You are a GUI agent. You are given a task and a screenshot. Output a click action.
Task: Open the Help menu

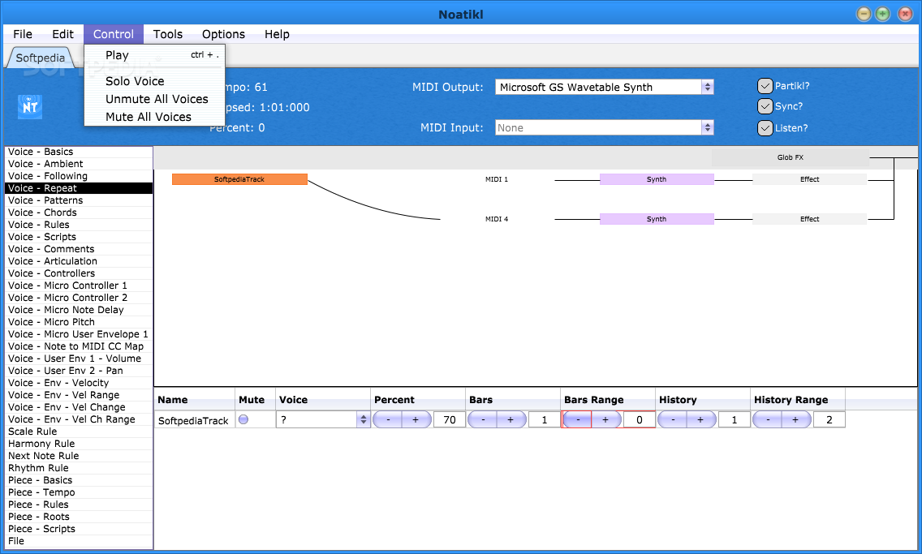click(x=277, y=34)
